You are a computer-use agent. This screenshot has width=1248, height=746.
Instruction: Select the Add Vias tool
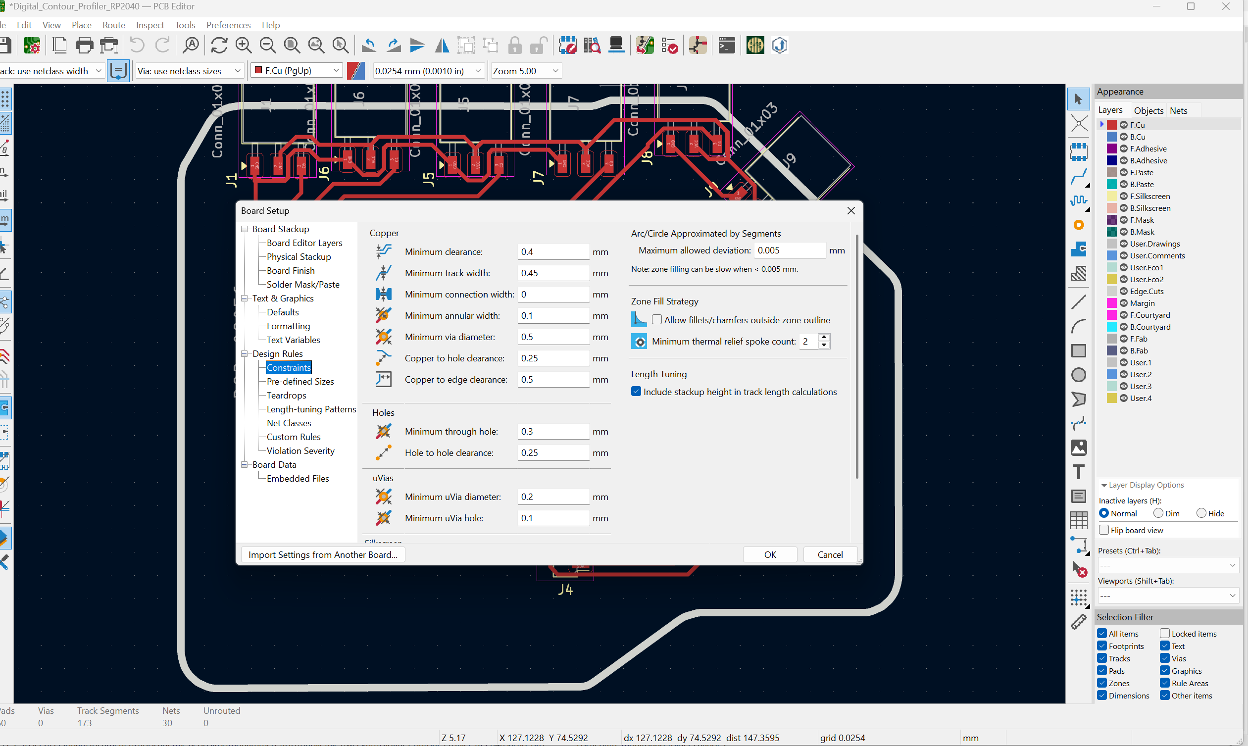click(x=1079, y=225)
